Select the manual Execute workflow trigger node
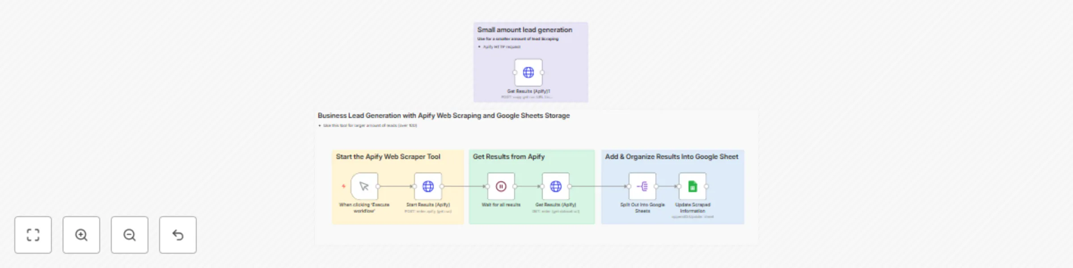Viewport: 1073px width, 268px height. click(364, 186)
